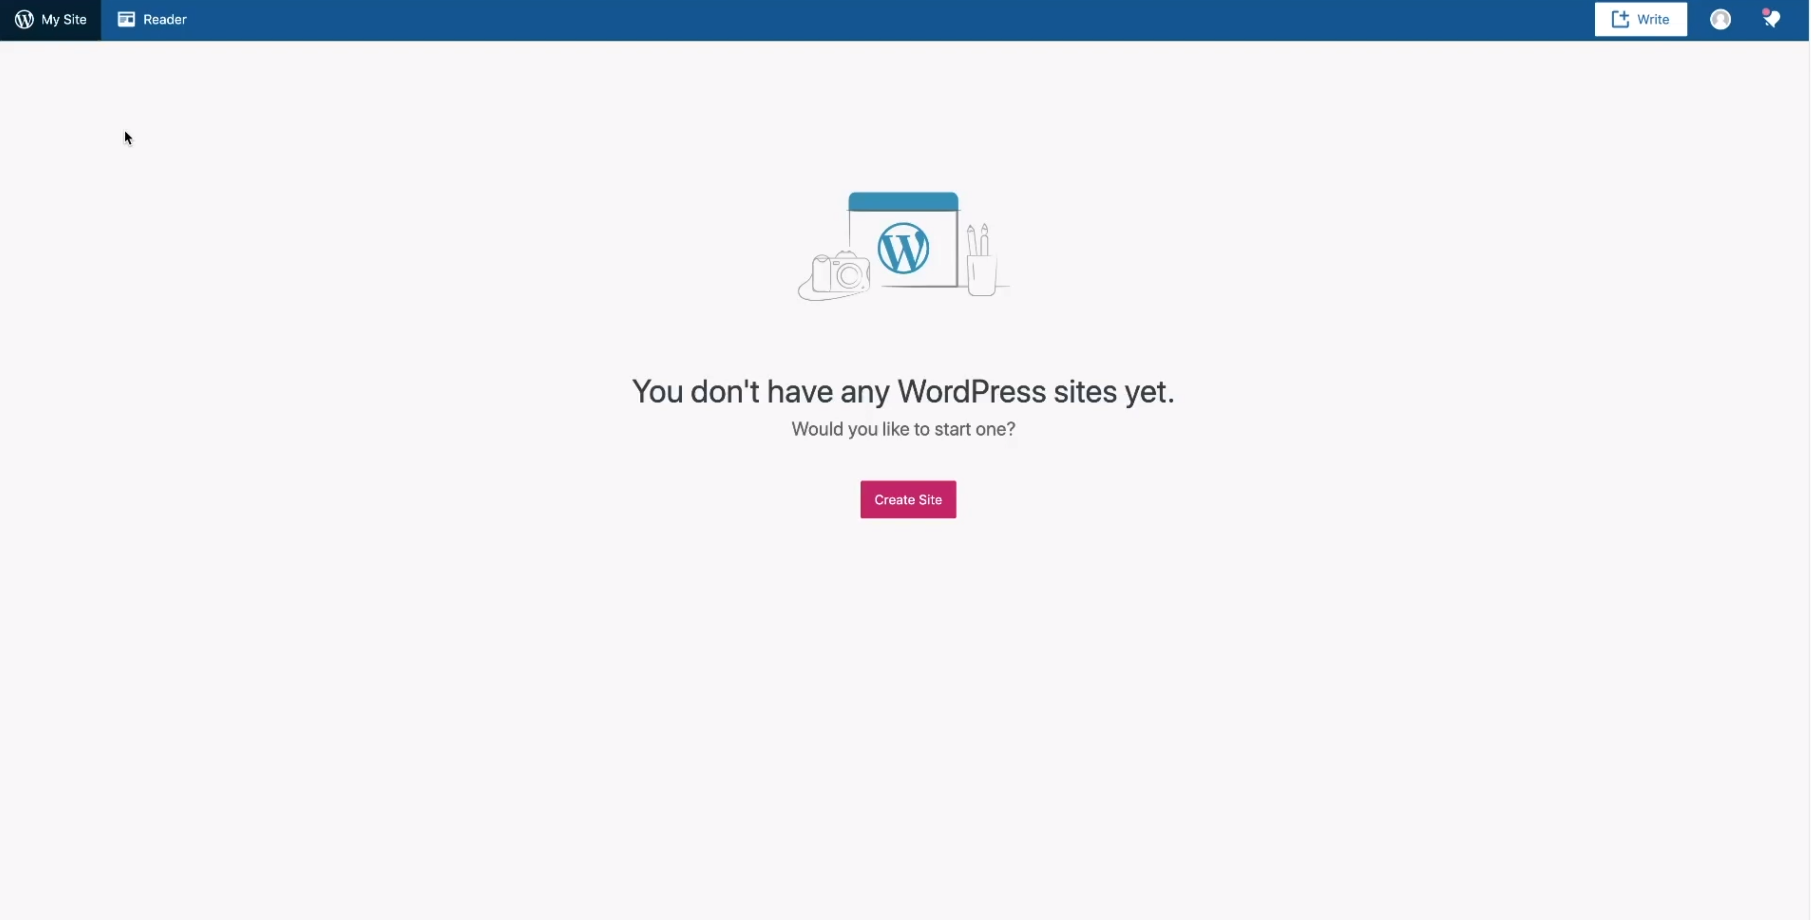Click the blank page area below Create Site
This screenshot has width=1811, height=920.
pos(905,703)
